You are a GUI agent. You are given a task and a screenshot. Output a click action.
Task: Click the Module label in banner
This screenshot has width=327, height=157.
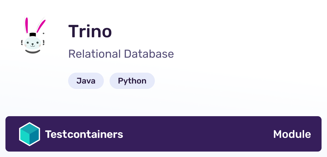[292, 134]
